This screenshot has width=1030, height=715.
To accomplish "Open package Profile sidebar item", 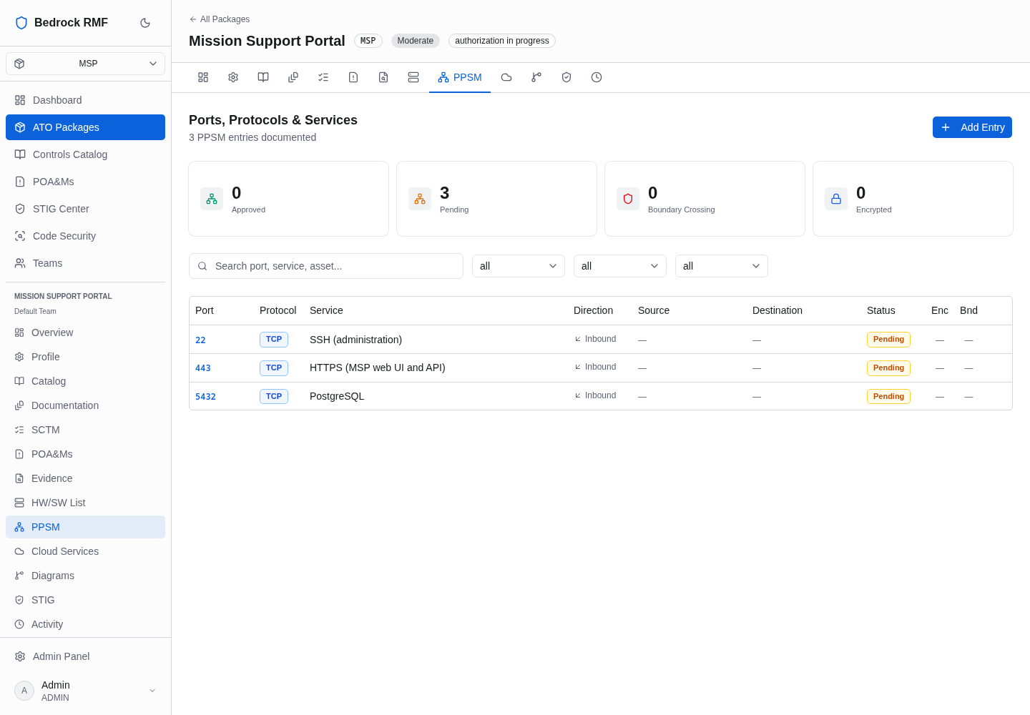I will click(86, 357).
